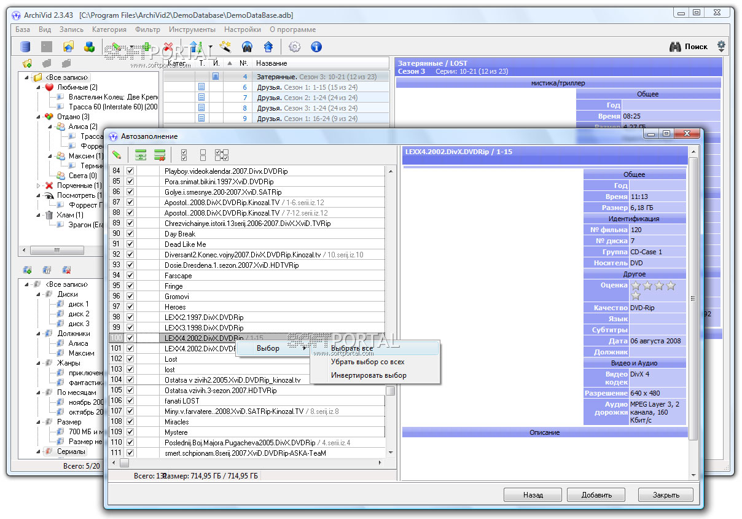
Task: Click the check all boxes toolbar icon
Action: 184,155
